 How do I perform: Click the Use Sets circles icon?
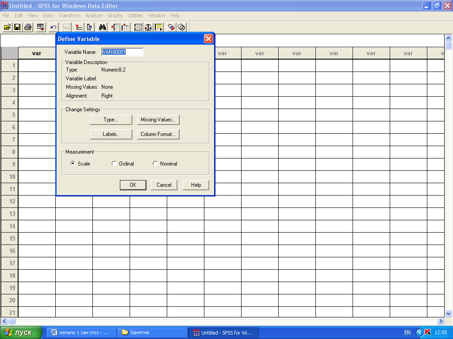181,27
